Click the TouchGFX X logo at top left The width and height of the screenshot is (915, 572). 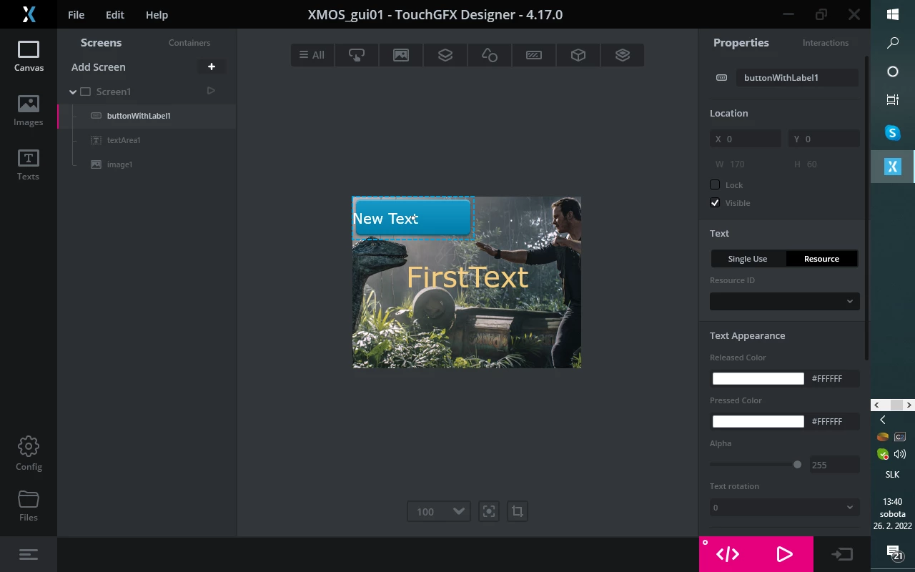click(29, 14)
